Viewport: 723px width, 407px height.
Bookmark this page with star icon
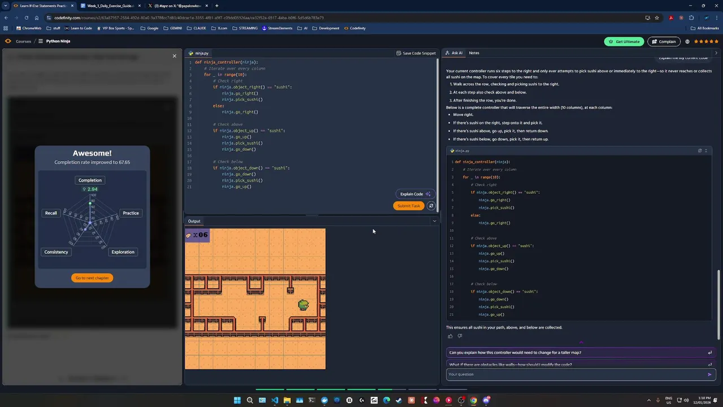click(x=657, y=18)
